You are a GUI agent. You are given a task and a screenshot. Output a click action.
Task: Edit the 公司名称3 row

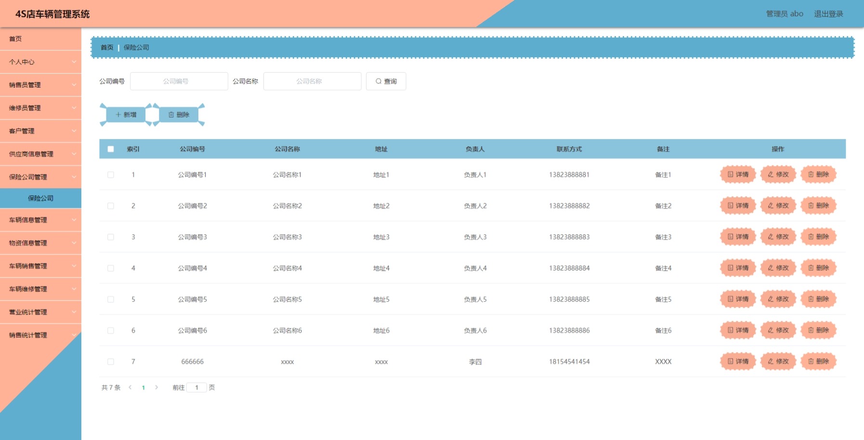coord(778,237)
